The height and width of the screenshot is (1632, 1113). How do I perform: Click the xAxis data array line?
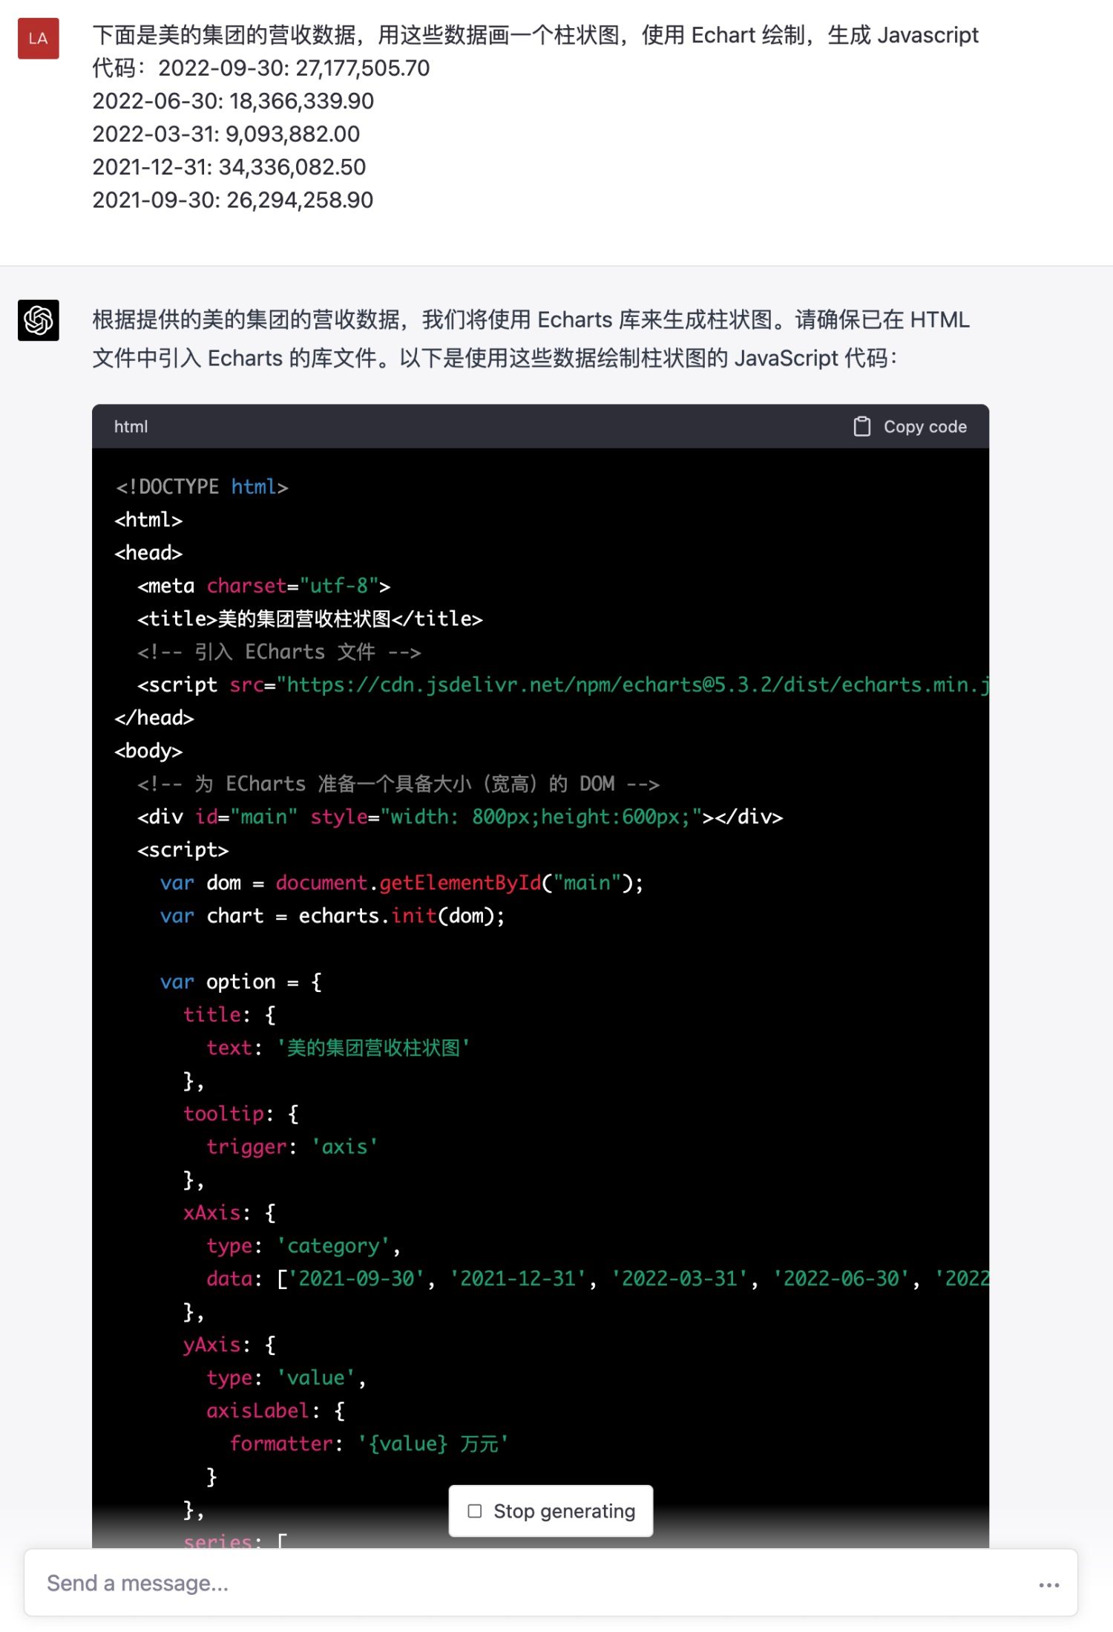click(x=598, y=1279)
